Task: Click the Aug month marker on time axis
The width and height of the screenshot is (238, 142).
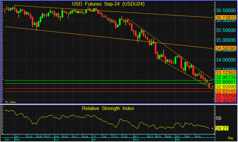Action: click(136, 140)
